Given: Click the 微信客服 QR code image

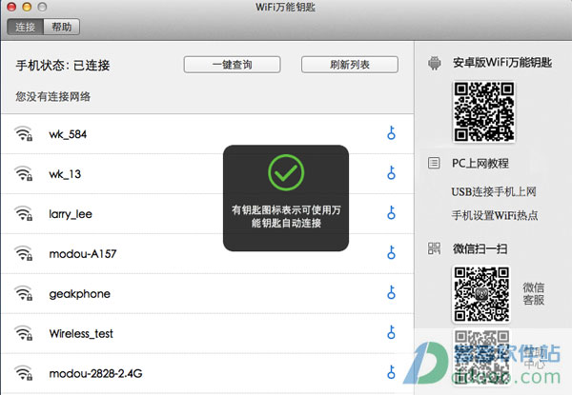Looking at the screenshot, I should point(481,294).
